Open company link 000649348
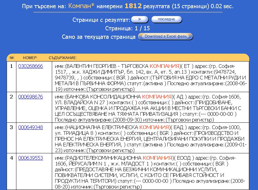 click(31, 127)
